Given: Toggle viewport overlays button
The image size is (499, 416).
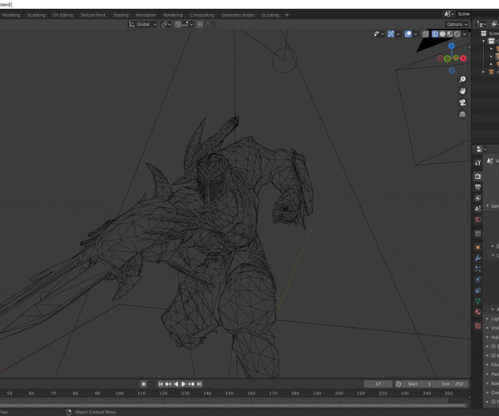Looking at the screenshot, I should pos(408,34).
